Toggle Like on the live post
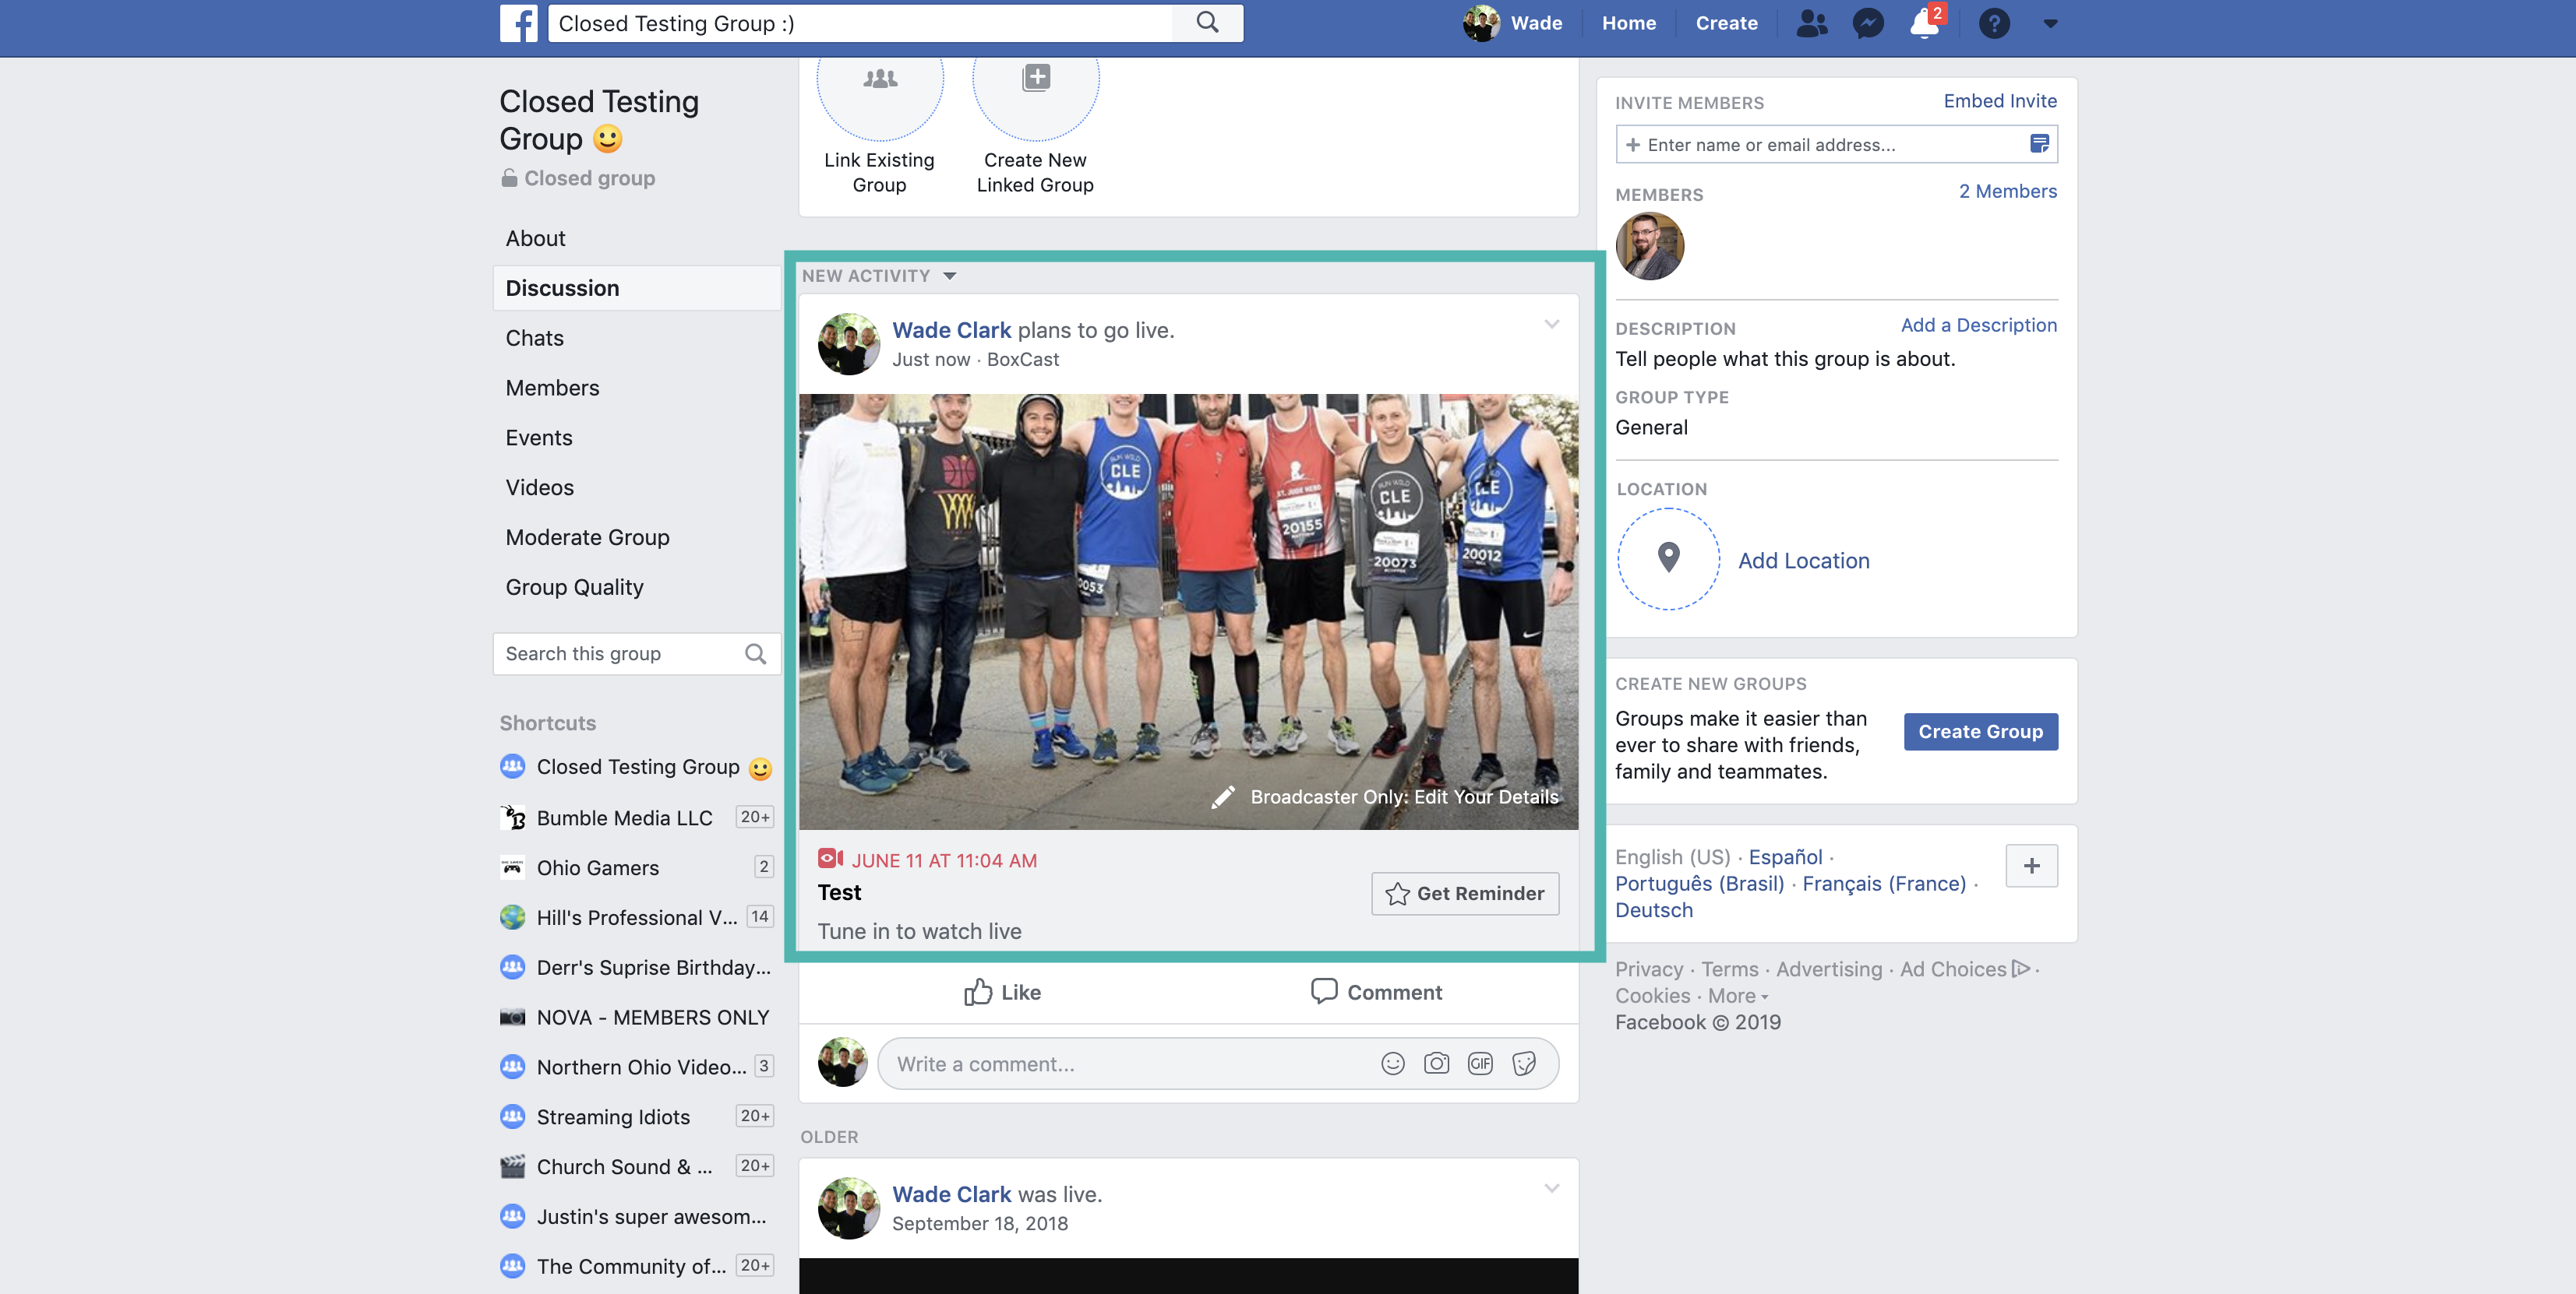This screenshot has height=1294, width=2576. click(x=1002, y=992)
